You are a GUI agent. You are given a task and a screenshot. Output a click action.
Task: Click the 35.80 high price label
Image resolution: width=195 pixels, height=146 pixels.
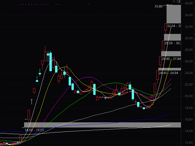click(158, 6)
